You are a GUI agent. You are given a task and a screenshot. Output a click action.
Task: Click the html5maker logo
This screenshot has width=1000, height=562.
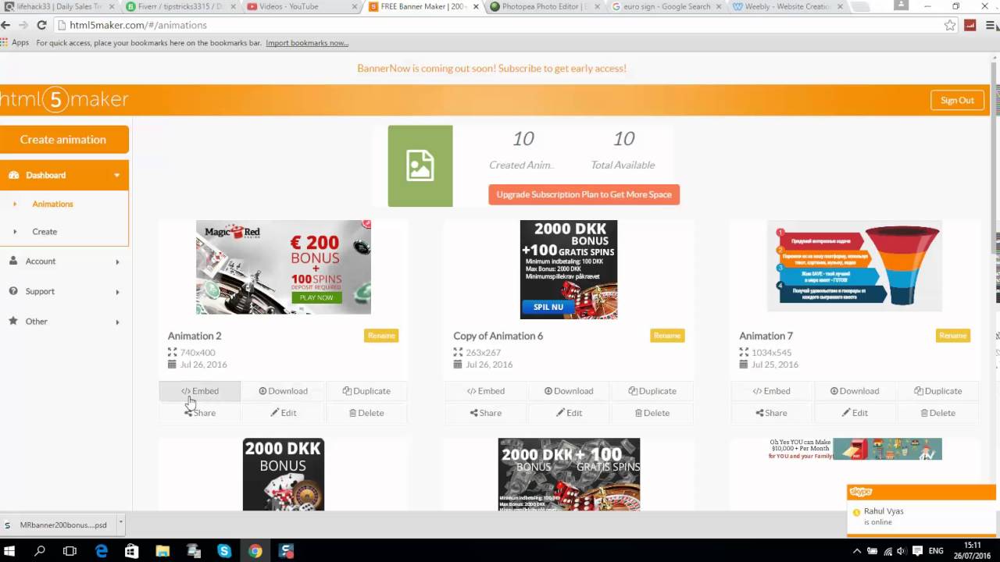[x=64, y=100]
